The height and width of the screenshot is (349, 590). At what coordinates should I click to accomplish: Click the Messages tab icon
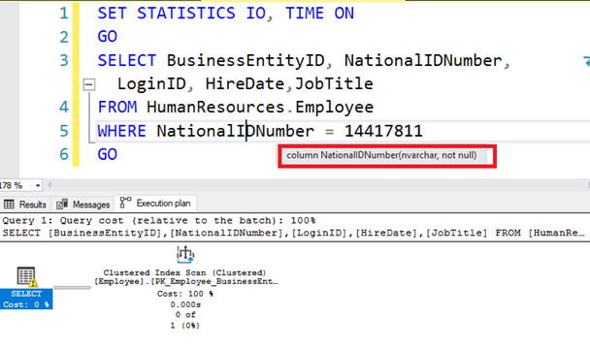coord(62,204)
